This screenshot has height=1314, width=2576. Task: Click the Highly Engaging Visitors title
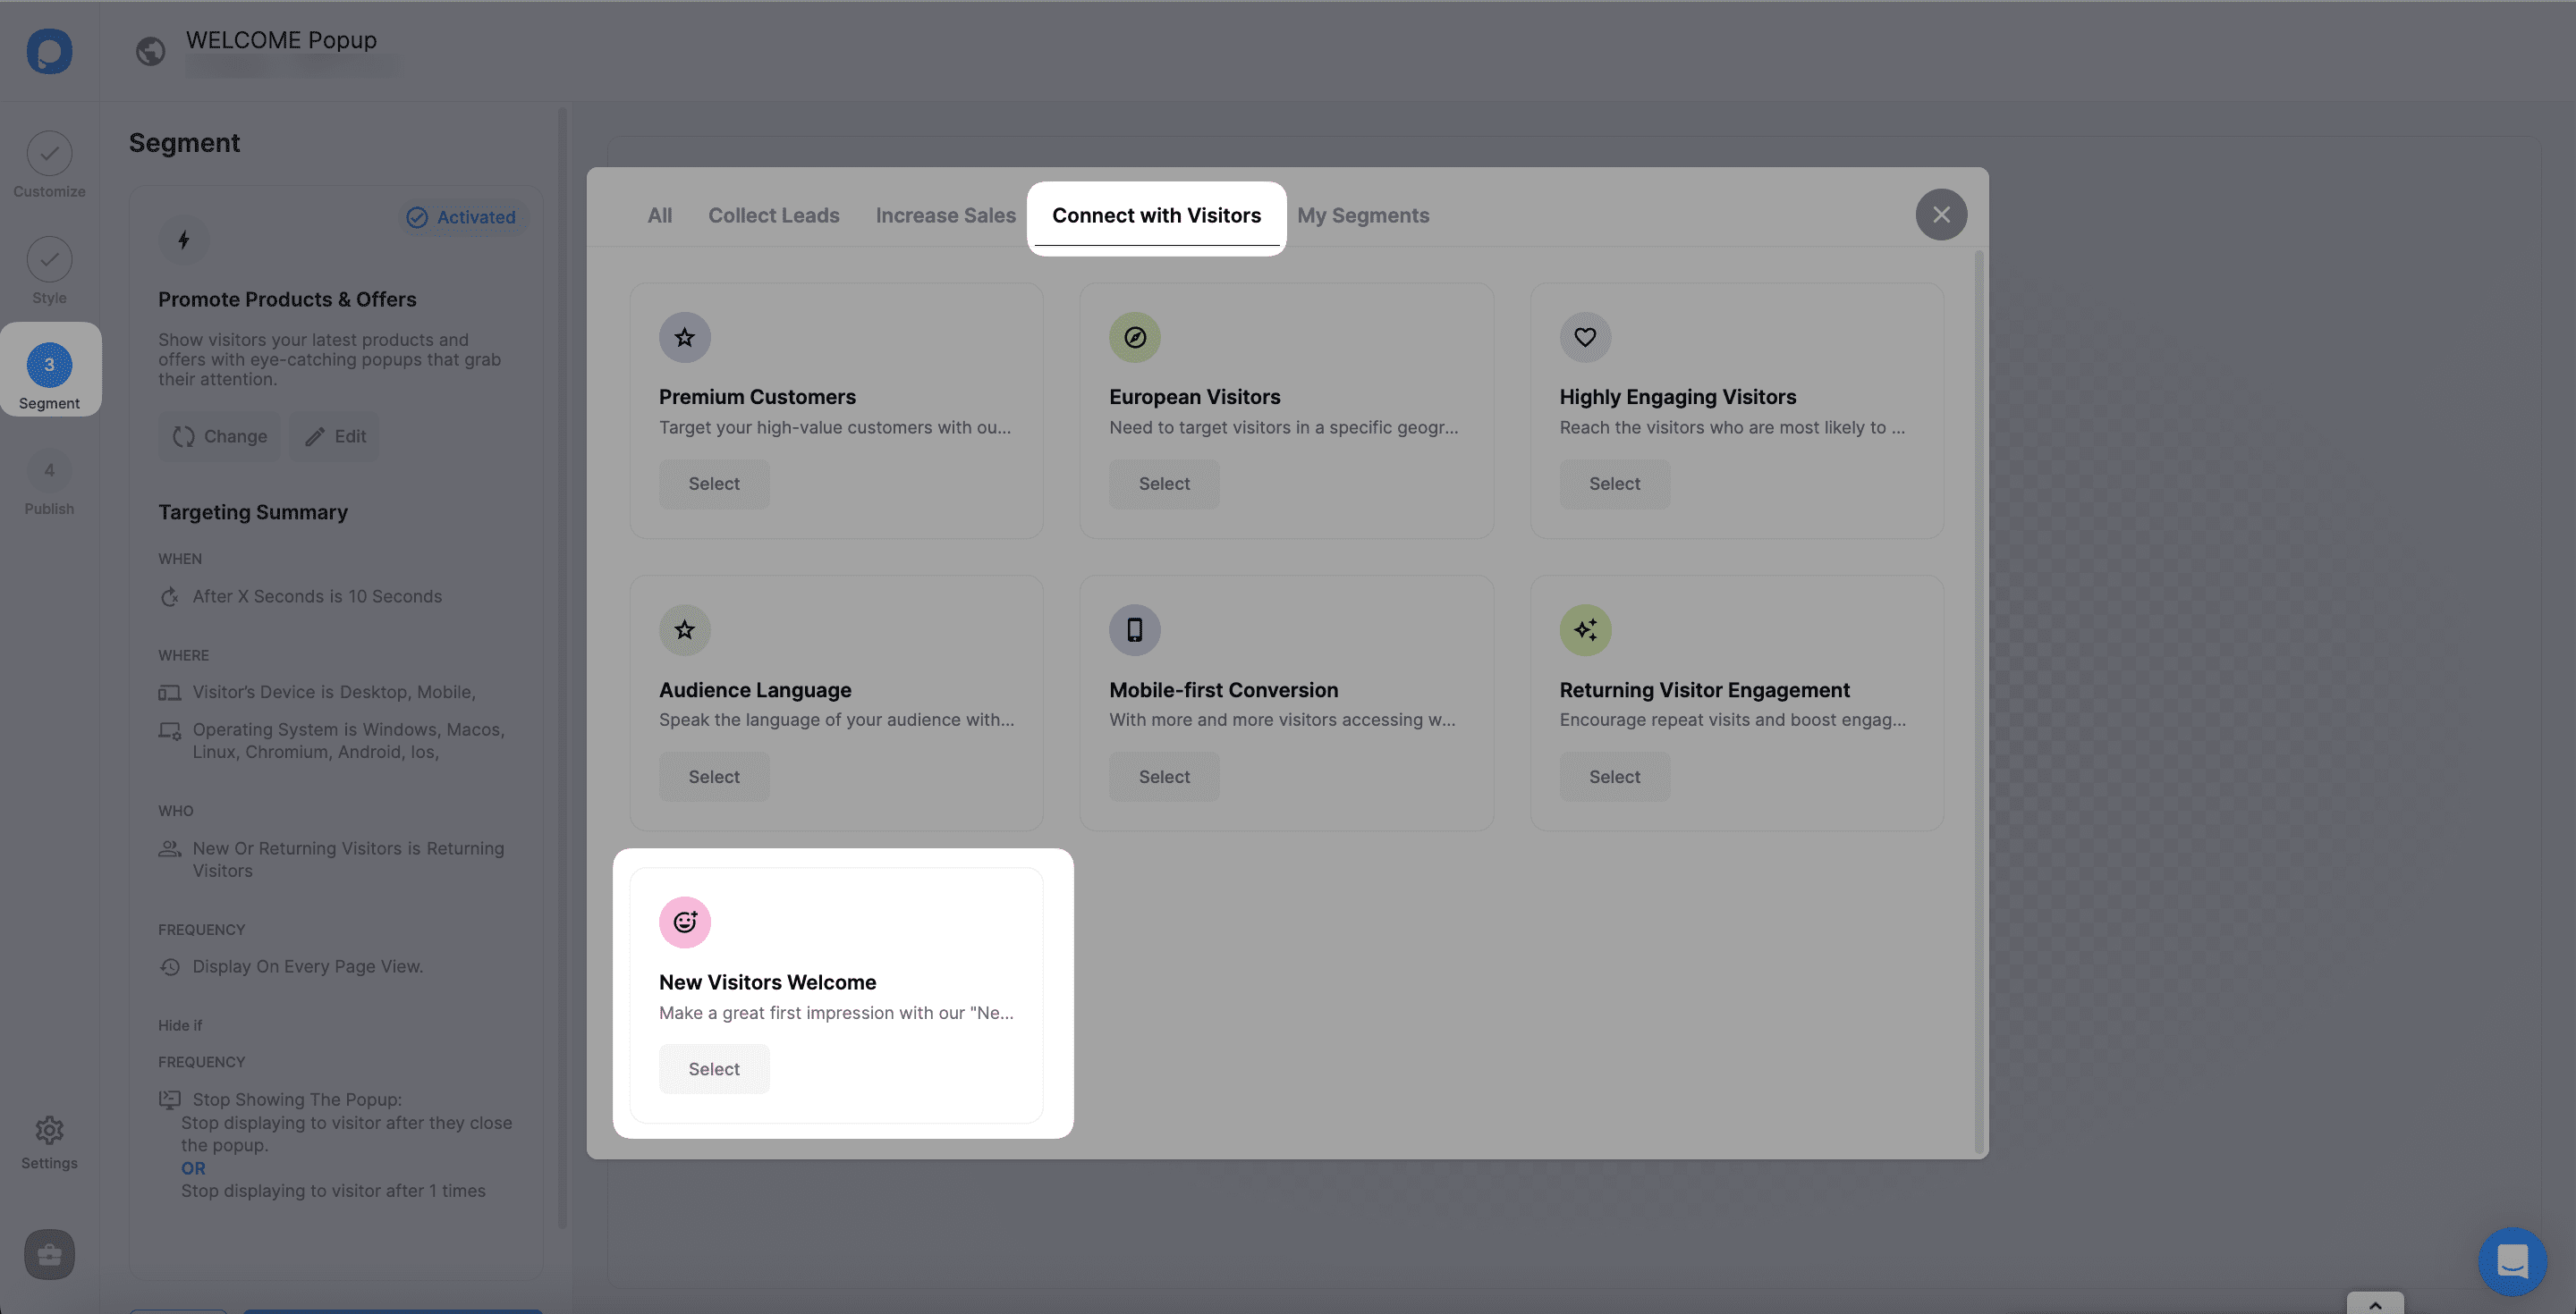(x=1677, y=397)
